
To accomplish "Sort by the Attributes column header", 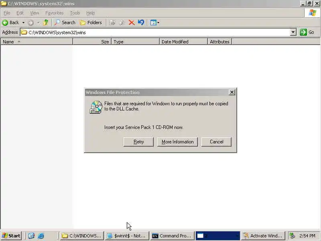I will [x=219, y=42].
